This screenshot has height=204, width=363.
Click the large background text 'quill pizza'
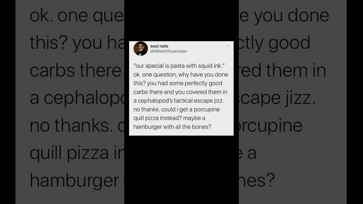click(x=69, y=153)
